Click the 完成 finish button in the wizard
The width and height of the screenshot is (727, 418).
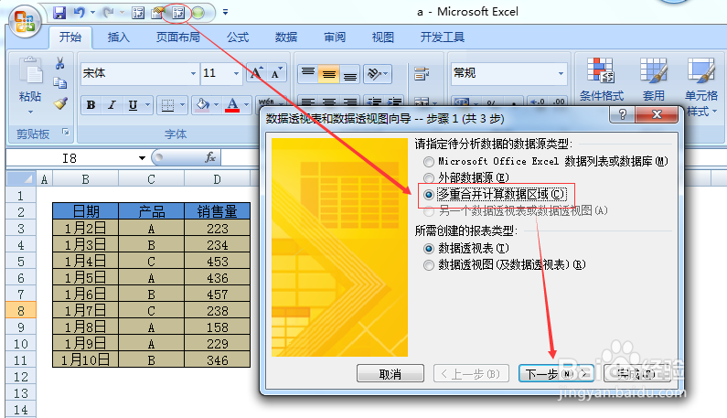(637, 374)
